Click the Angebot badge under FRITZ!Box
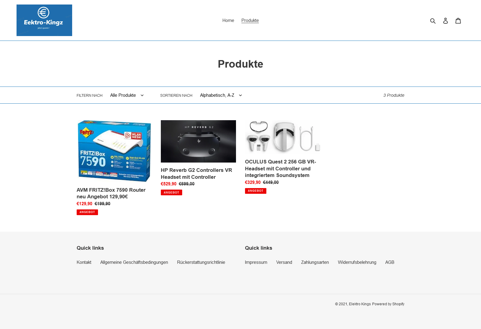This screenshot has height=329, width=481. [x=87, y=212]
